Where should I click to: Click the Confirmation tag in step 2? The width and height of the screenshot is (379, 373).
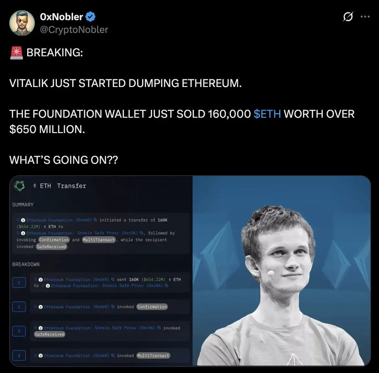(152, 307)
